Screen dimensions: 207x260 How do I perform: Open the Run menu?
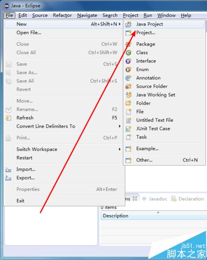148,15
